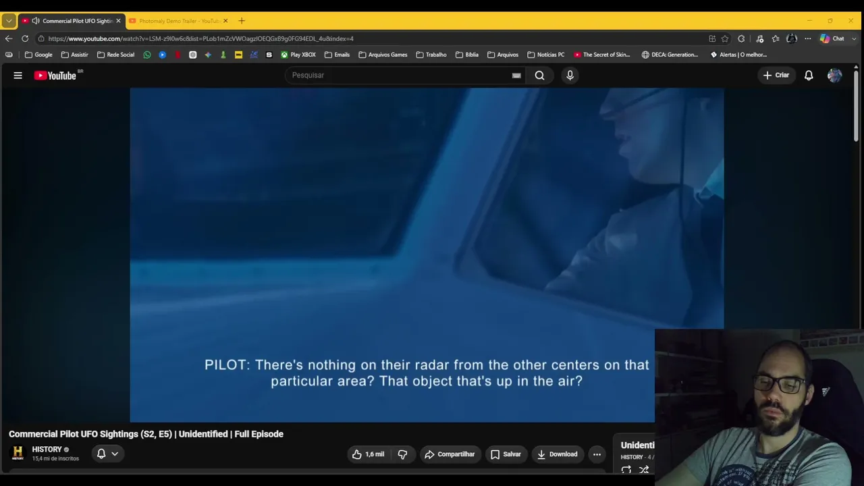Mute the tab via speaker icon
Screen dimensions: 864x486
tap(35, 21)
